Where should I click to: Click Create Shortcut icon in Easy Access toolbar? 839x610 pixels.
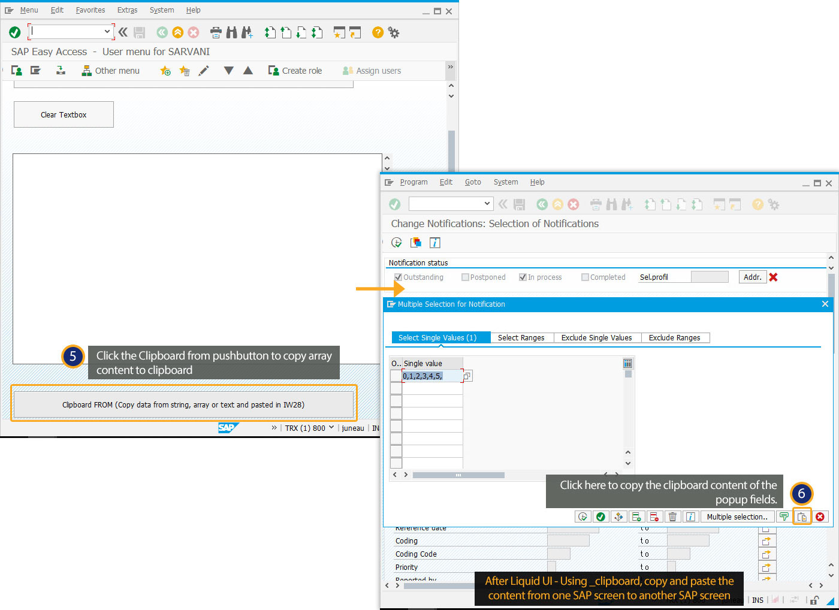pos(355,32)
